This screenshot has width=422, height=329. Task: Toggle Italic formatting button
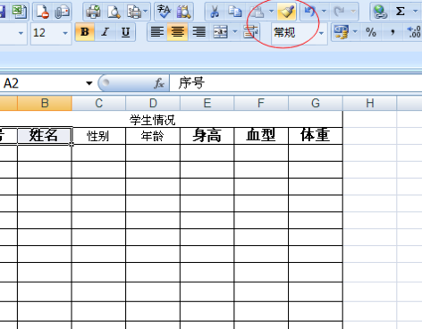point(105,32)
